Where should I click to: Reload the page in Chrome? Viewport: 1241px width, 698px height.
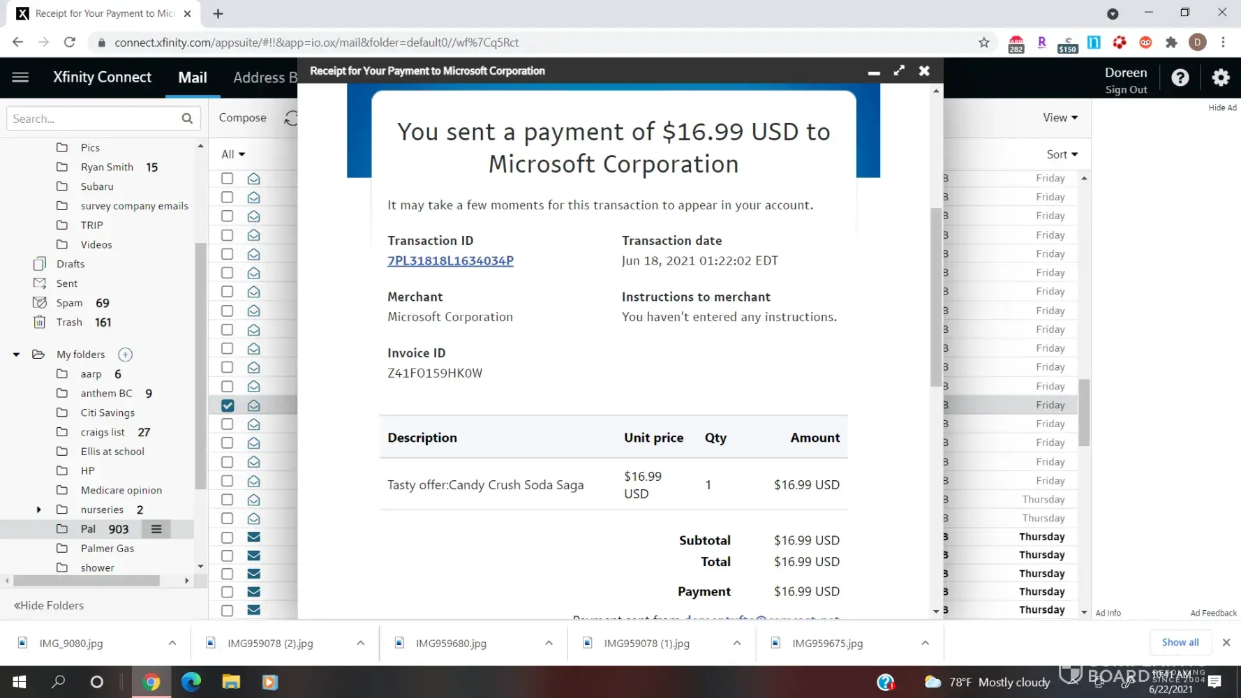70,43
